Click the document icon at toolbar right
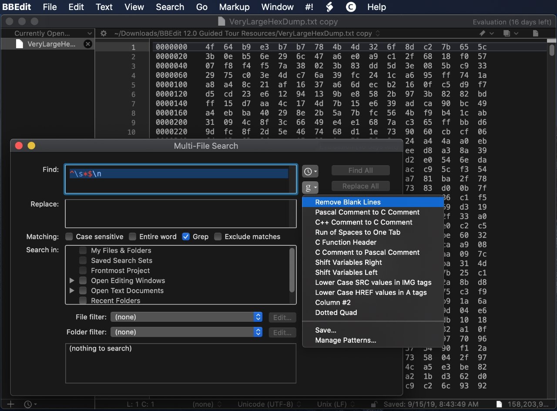 pos(536,33)
